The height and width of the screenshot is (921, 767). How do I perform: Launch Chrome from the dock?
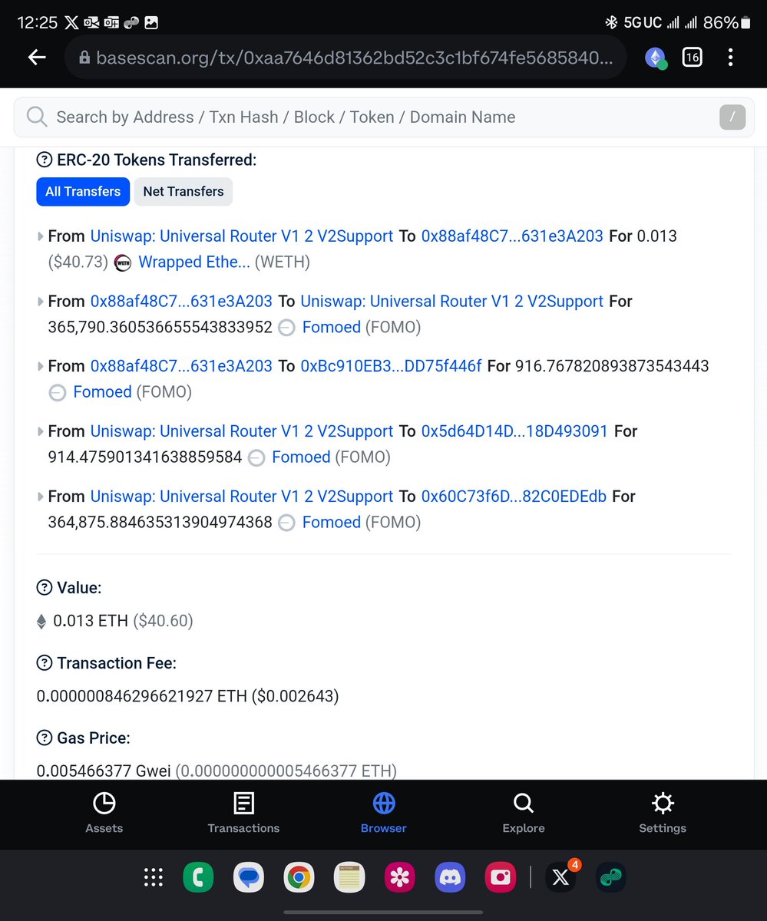tap(299, 877)
